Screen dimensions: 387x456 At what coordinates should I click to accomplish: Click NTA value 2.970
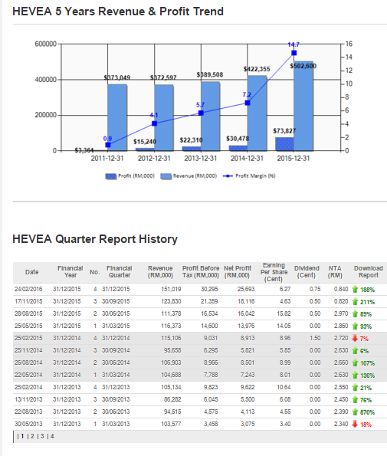[x=341, y=313]
